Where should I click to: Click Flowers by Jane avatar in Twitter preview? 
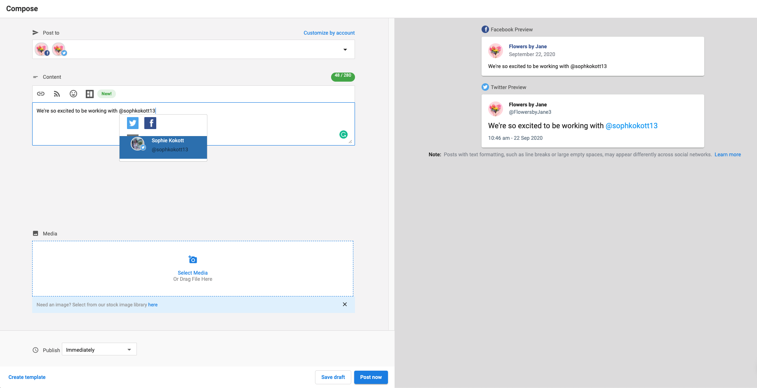click(496, 108)
